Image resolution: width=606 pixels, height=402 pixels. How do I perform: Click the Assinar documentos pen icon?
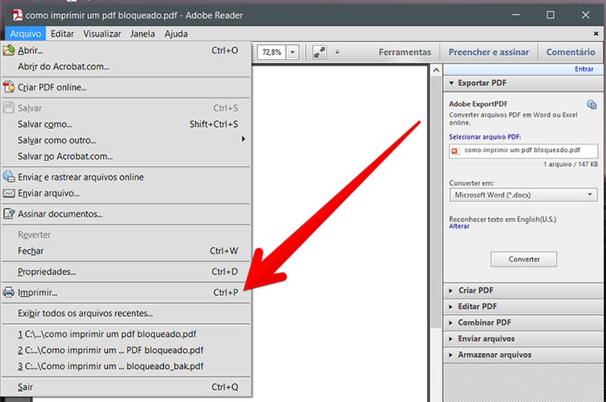click(9, 214)
